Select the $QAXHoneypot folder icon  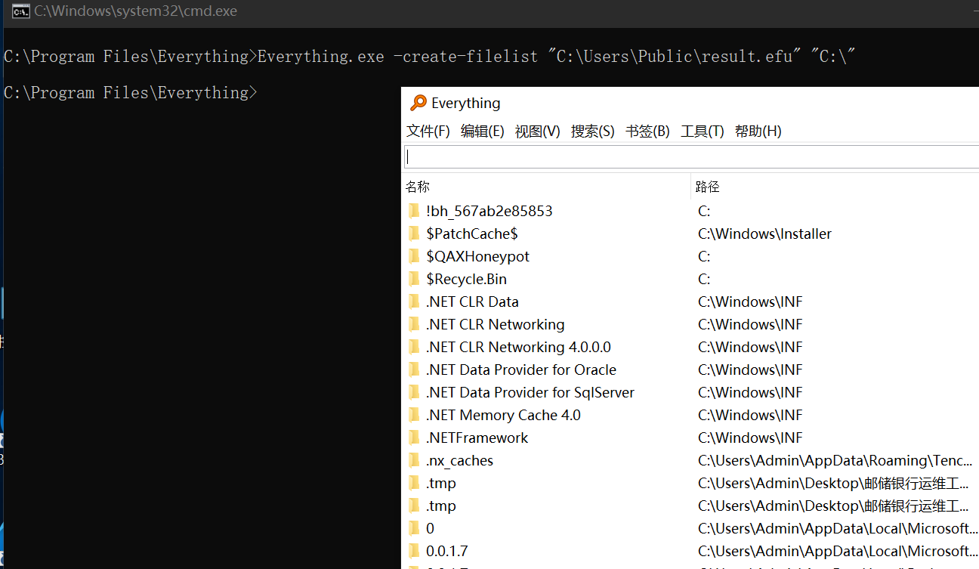(x=414, y=256)
